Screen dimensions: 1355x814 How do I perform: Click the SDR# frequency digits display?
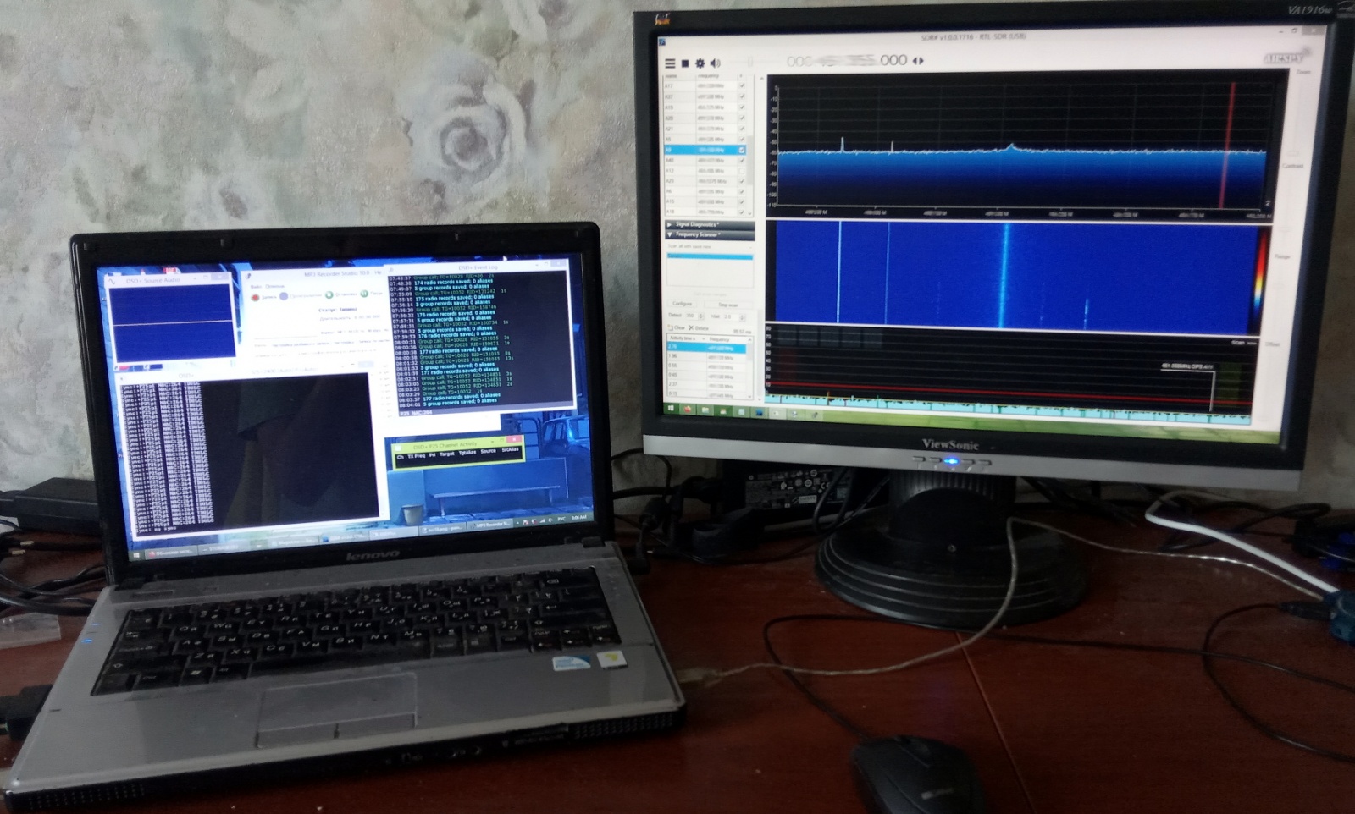(846, 61)
